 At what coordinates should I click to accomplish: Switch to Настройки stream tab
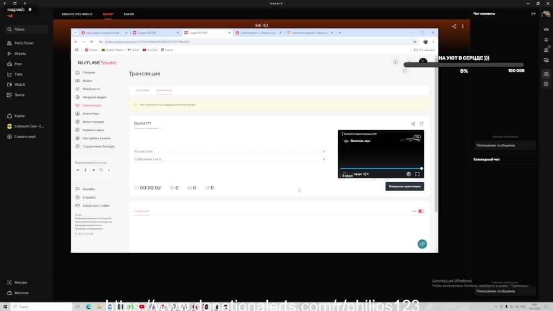coord(143,90)
